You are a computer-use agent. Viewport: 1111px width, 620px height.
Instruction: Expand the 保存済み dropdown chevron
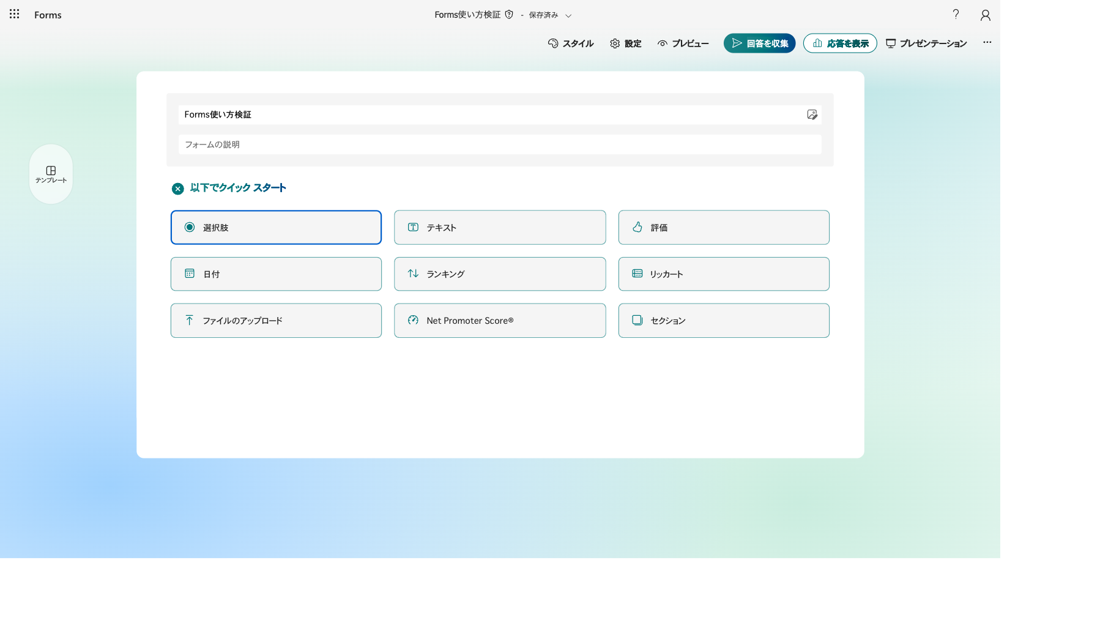[x=568, y=15]
